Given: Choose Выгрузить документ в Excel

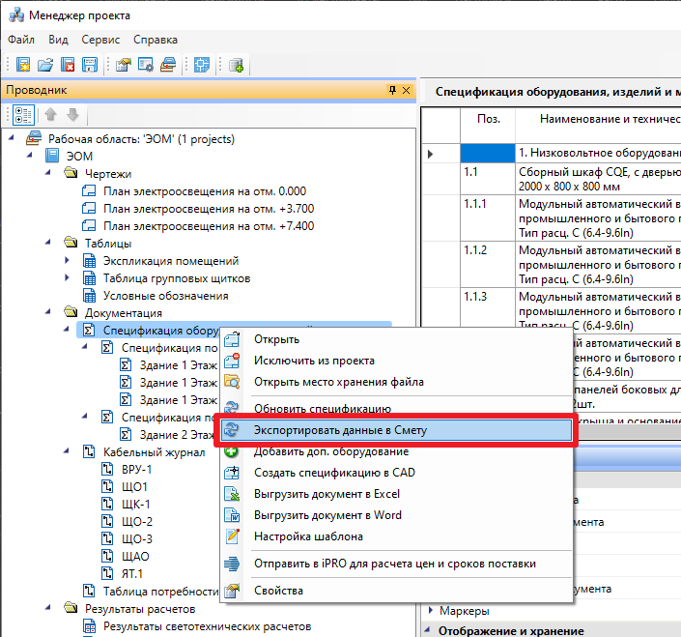Looking at the screenshot, I should click(x=397, y=494).
